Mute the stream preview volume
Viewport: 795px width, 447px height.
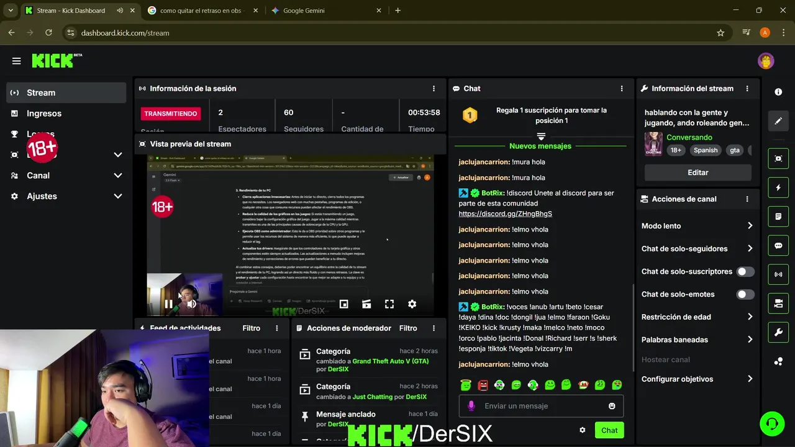[x=192, y=304]
